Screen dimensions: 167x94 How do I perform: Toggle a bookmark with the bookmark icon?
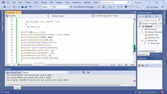coord(126,7)
